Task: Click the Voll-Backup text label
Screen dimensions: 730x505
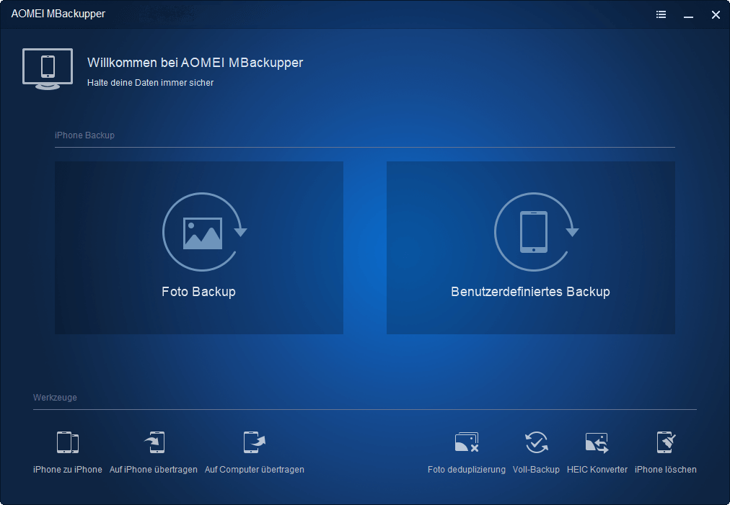Action: click(536, 470)
